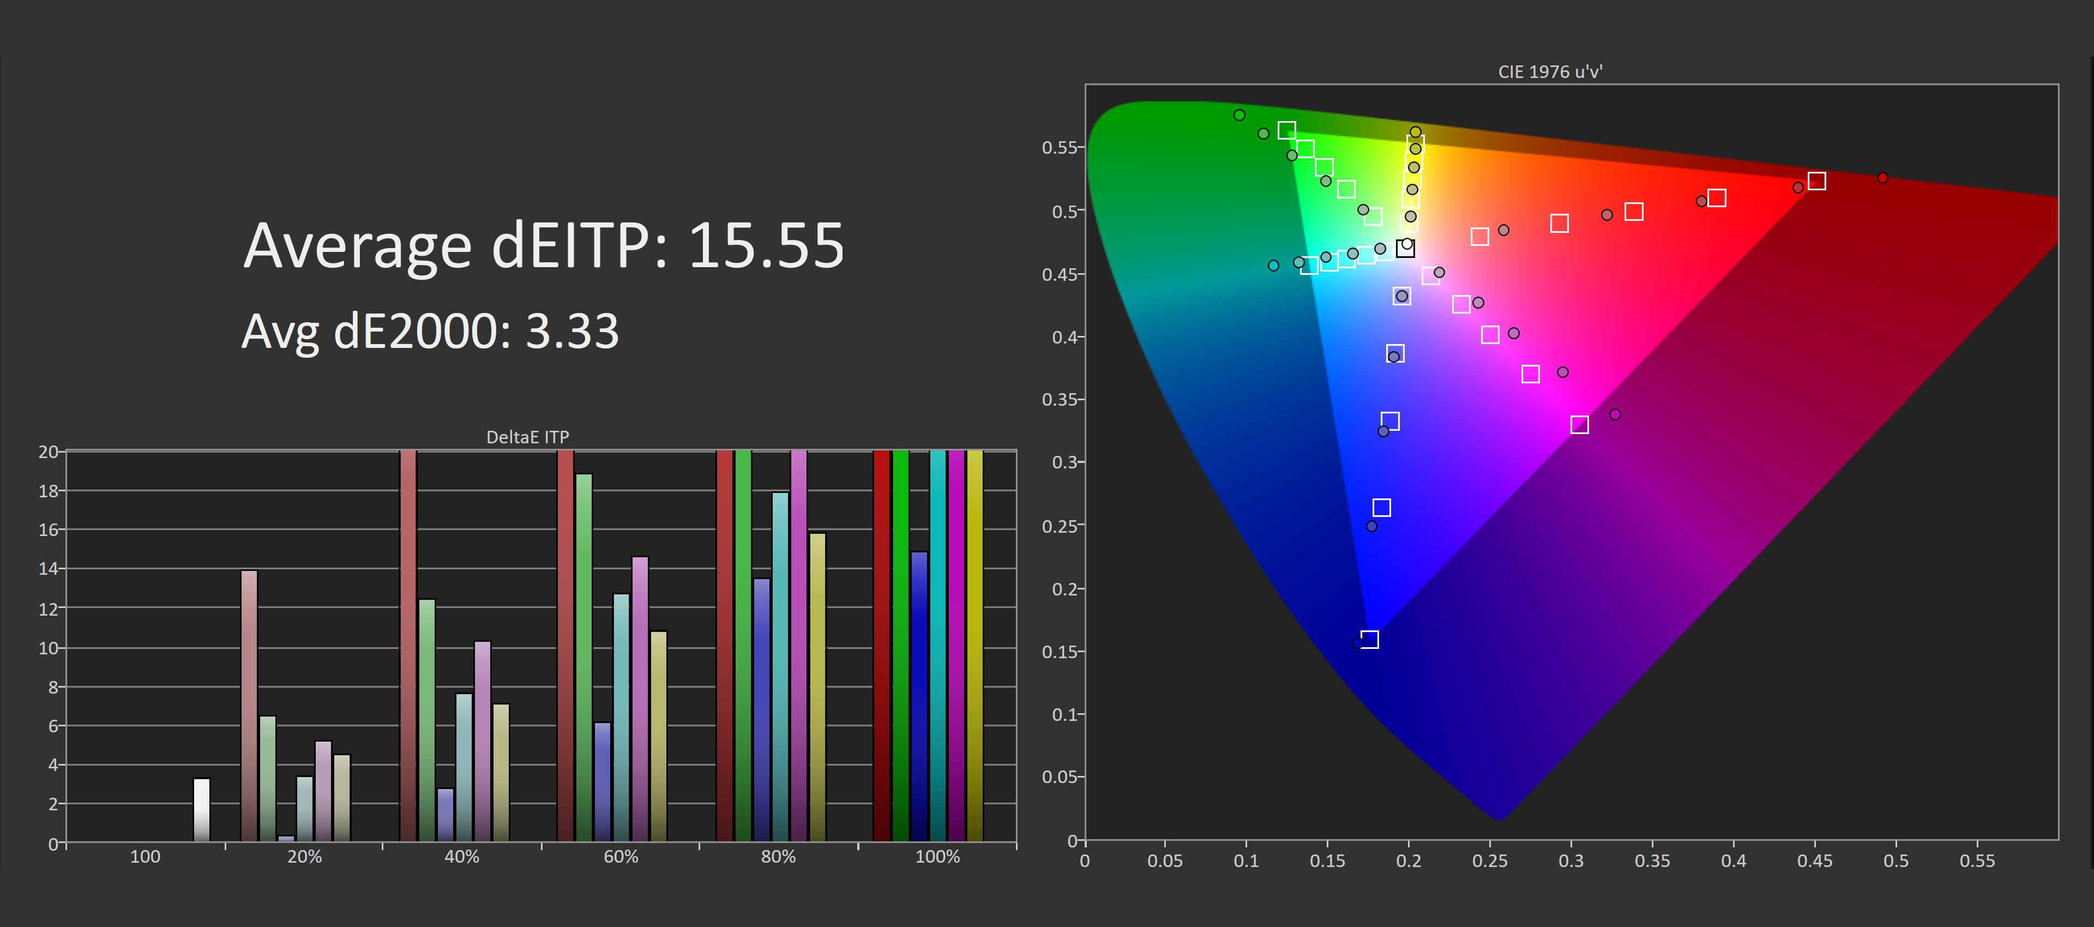Select the Average dEITP 15.55 text
Image resolution: width=2094 pixels, height=927 pixels.
point(544,245)
